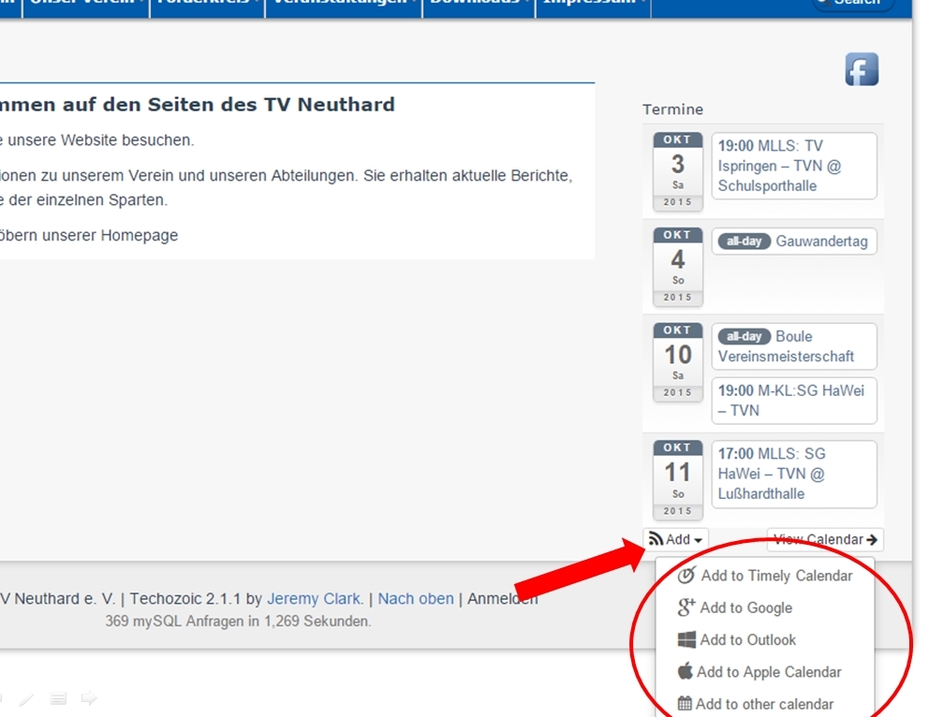
Task: Open the Impressum menu
Action: pos(595,2)
